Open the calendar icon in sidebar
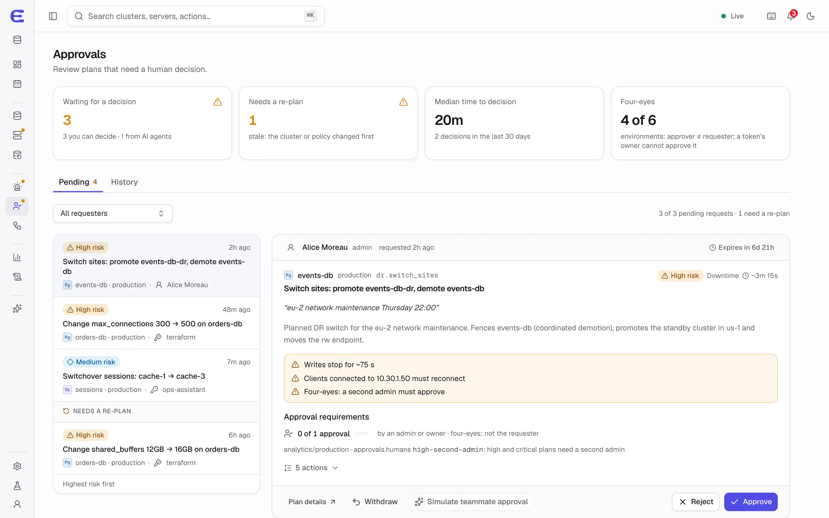Viewport: 829px width, 518px height. [x=17, y=84]
